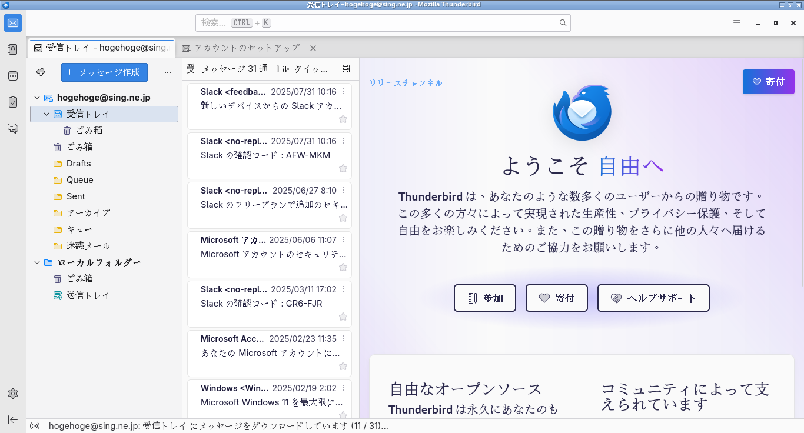Screen dimensions: 804x433
Task: Select the アーカイブ folder icon
Action: [x=58, y=213]
